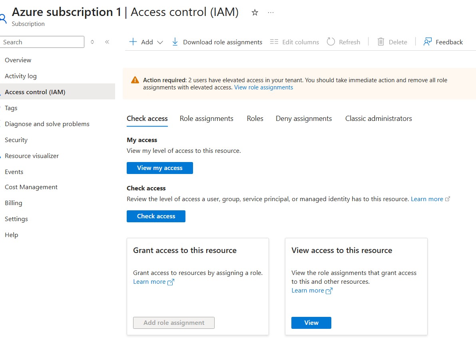Expand Help in the sidebar
Image resolution: width=476 pixels, height=342 pixels.
coord(12,235)
